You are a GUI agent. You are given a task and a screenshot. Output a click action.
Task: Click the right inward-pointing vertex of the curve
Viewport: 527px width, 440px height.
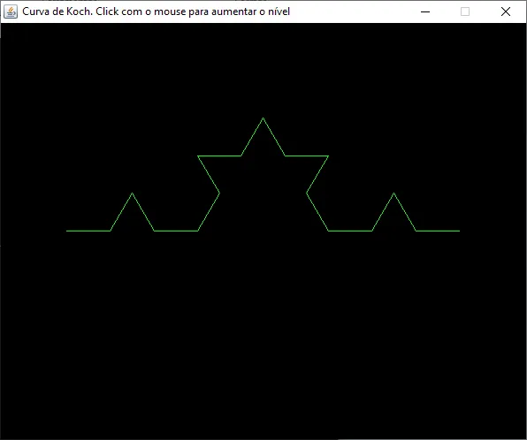coord(307,193)
